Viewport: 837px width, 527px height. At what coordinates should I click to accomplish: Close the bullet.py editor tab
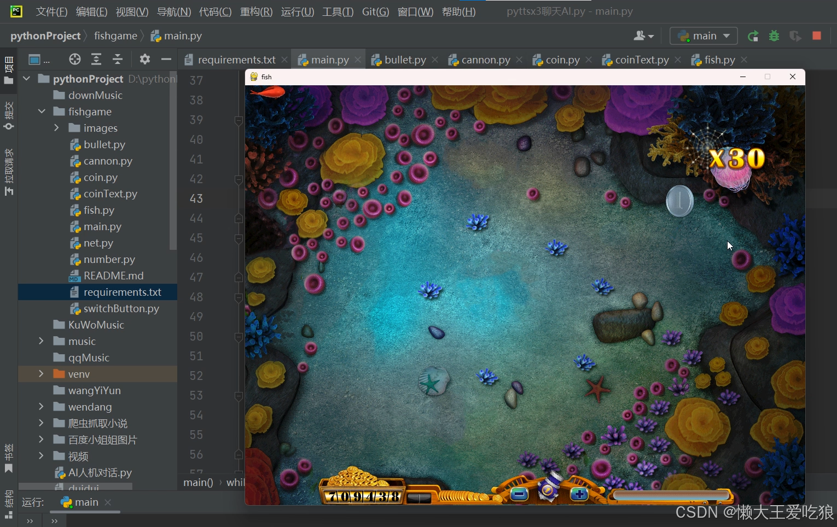[435, 60]
